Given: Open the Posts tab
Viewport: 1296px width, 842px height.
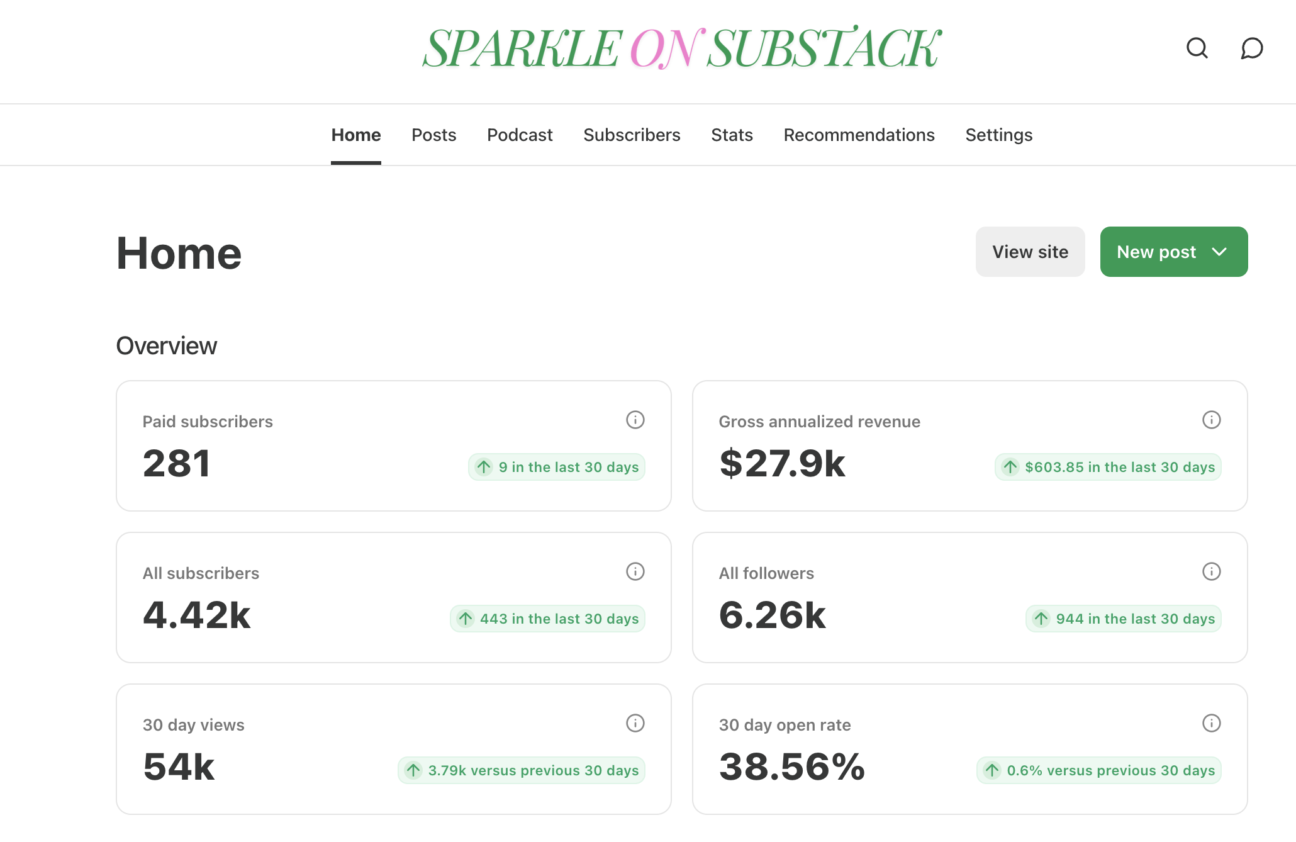Looking at the screenshot, I should click(433, 135).
